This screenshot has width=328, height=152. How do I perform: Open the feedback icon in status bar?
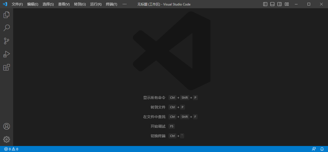(x=314, y=149)
